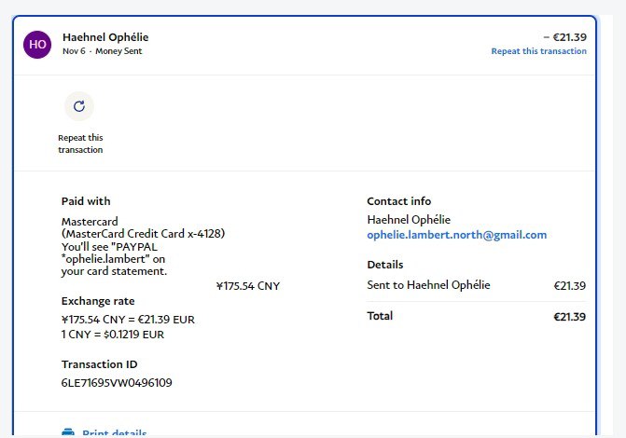Select the Haehnel Ophélie header name
626x438 pixels.
(x=105, y=37)
